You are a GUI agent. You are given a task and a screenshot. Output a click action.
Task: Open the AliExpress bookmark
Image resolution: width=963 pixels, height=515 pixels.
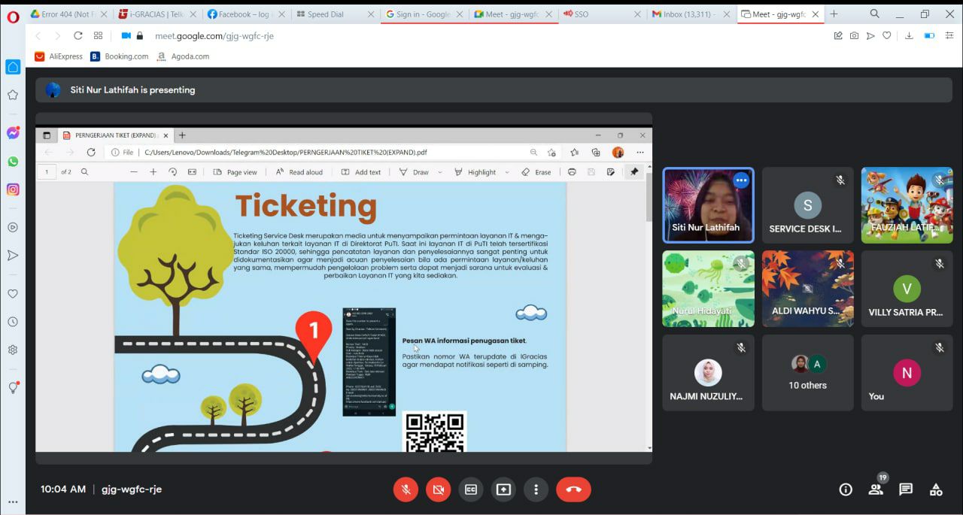(59, 56)
